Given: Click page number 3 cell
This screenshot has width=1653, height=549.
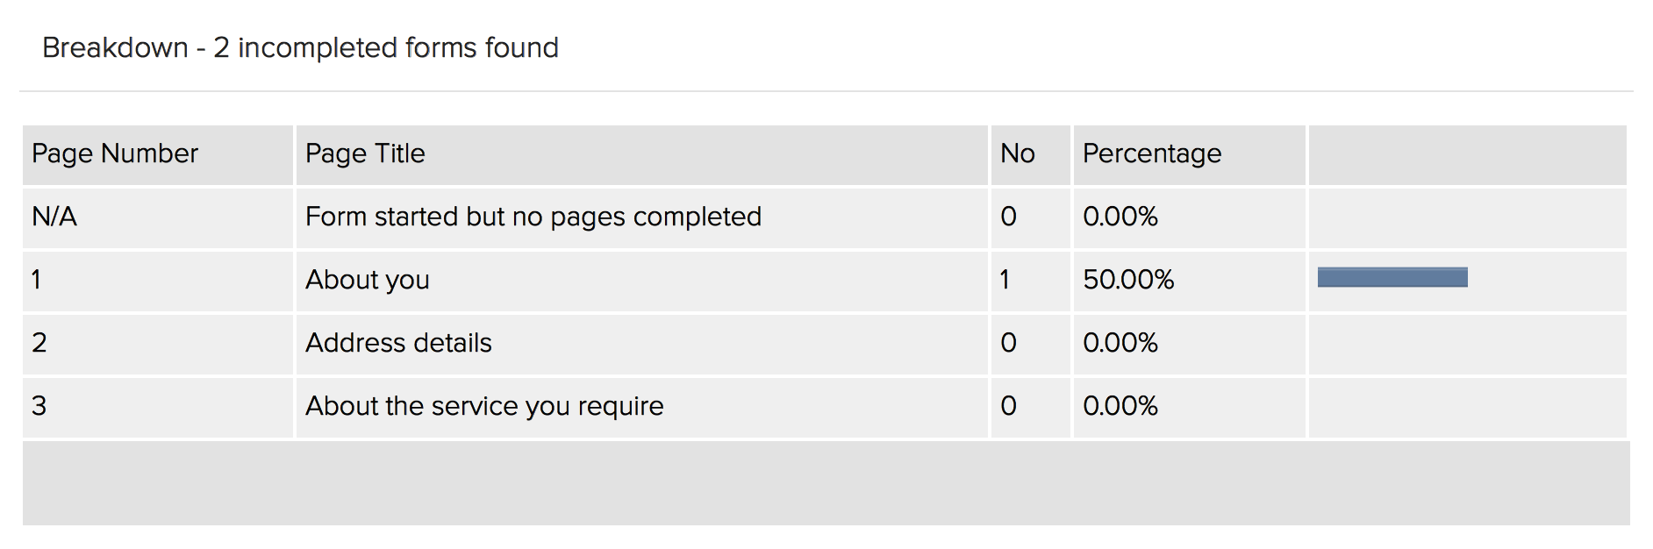Looking at the screenshot, I should pyautogui.click(x=39, y=406).
